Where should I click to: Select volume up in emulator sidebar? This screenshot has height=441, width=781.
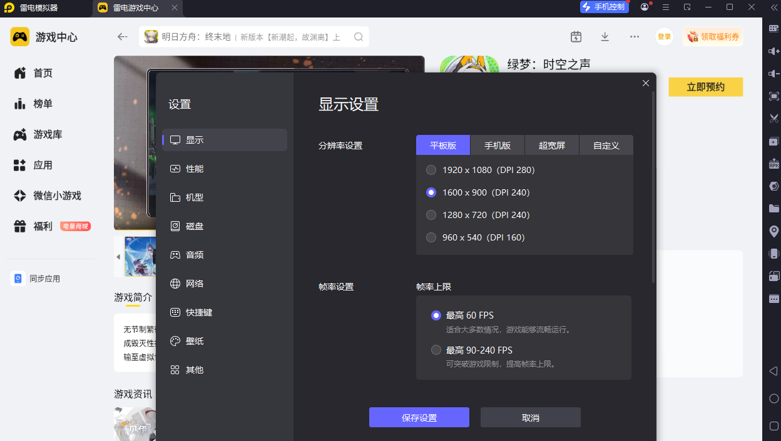[x=773, y=51]
